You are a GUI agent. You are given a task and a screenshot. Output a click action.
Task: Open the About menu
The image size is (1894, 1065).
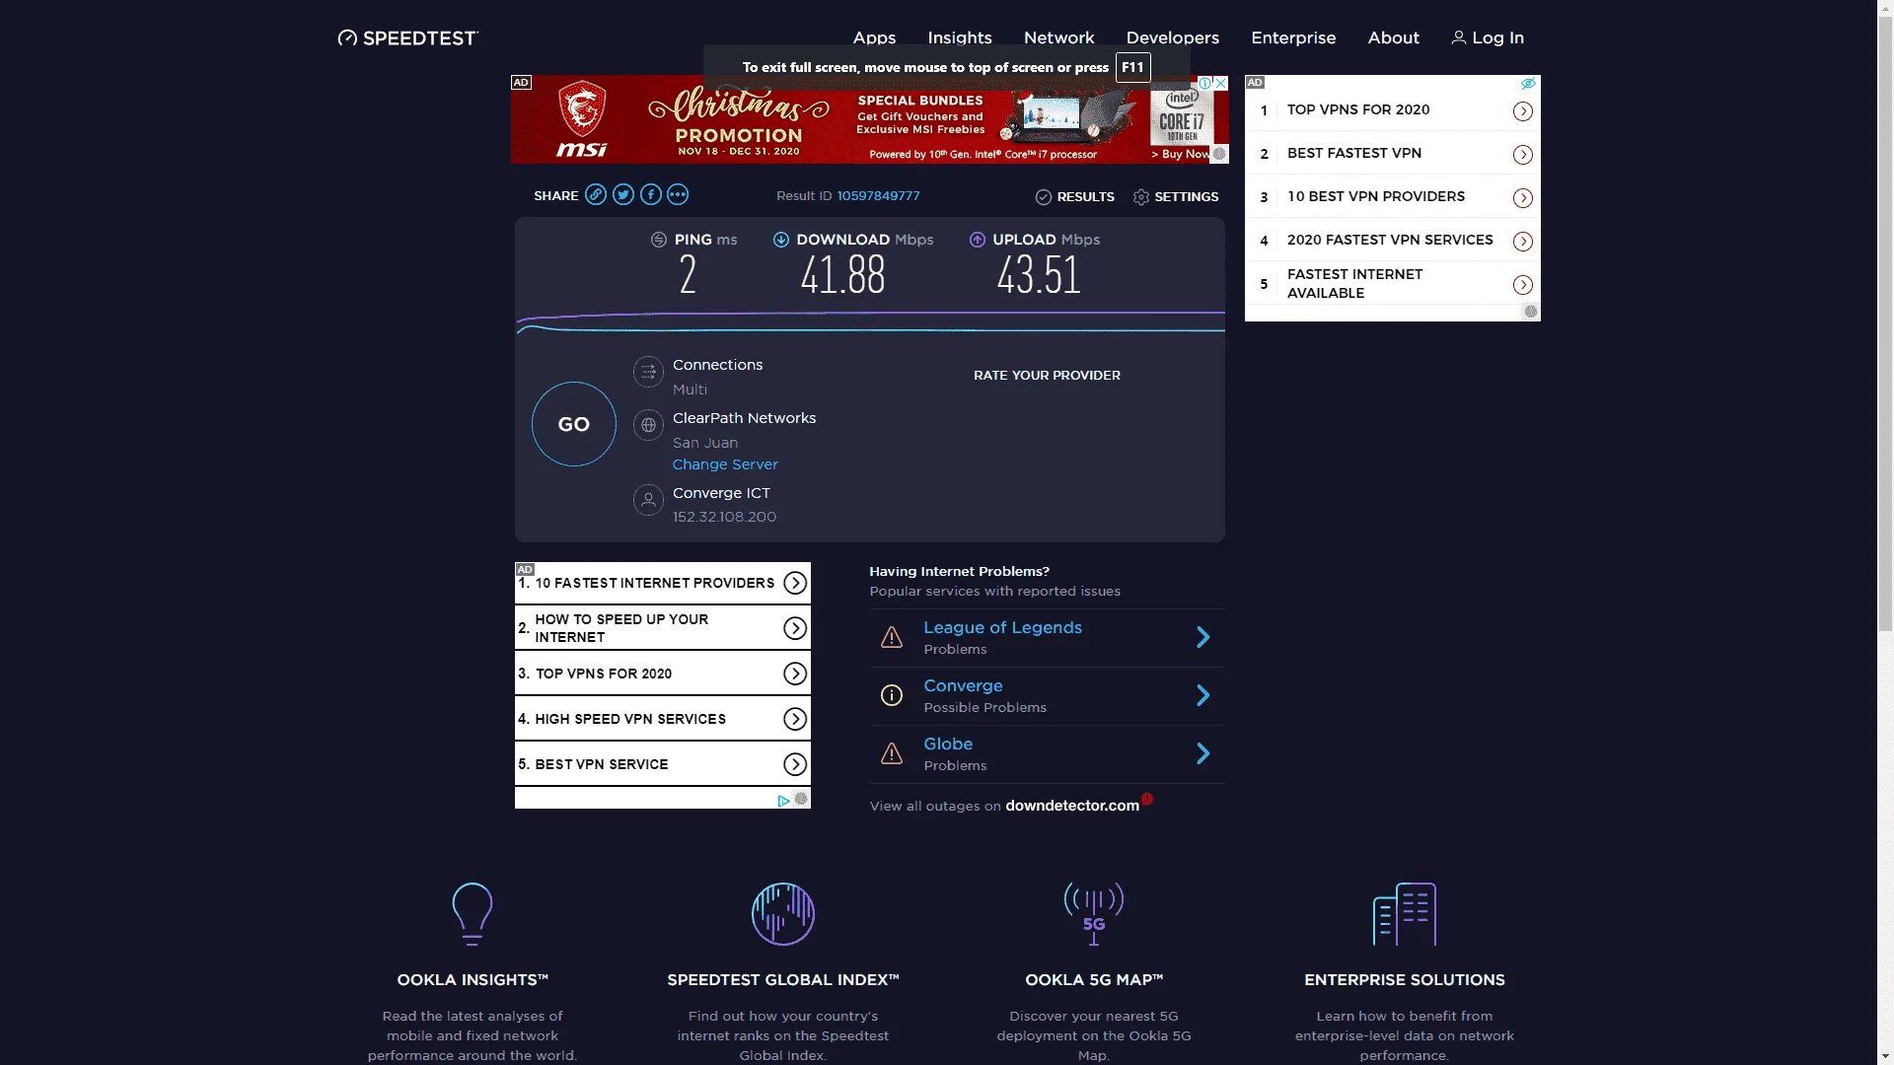click(x=1393, y=37)
